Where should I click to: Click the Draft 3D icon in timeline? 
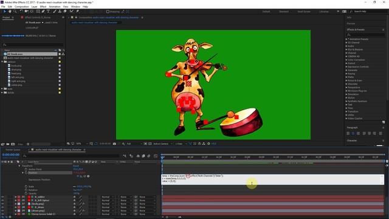pos(131,156)
